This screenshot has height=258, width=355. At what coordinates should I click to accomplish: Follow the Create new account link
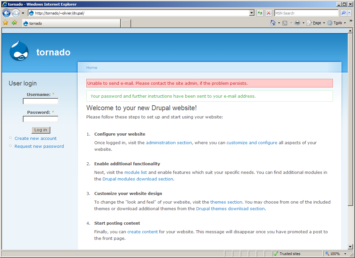pyautogui.click(x=35, y=139)
